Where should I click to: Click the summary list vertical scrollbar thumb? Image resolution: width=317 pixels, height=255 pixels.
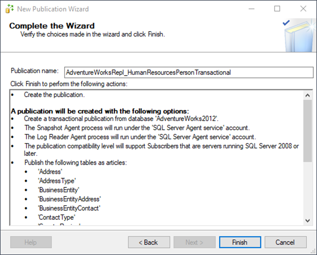(x=307, y=131)
